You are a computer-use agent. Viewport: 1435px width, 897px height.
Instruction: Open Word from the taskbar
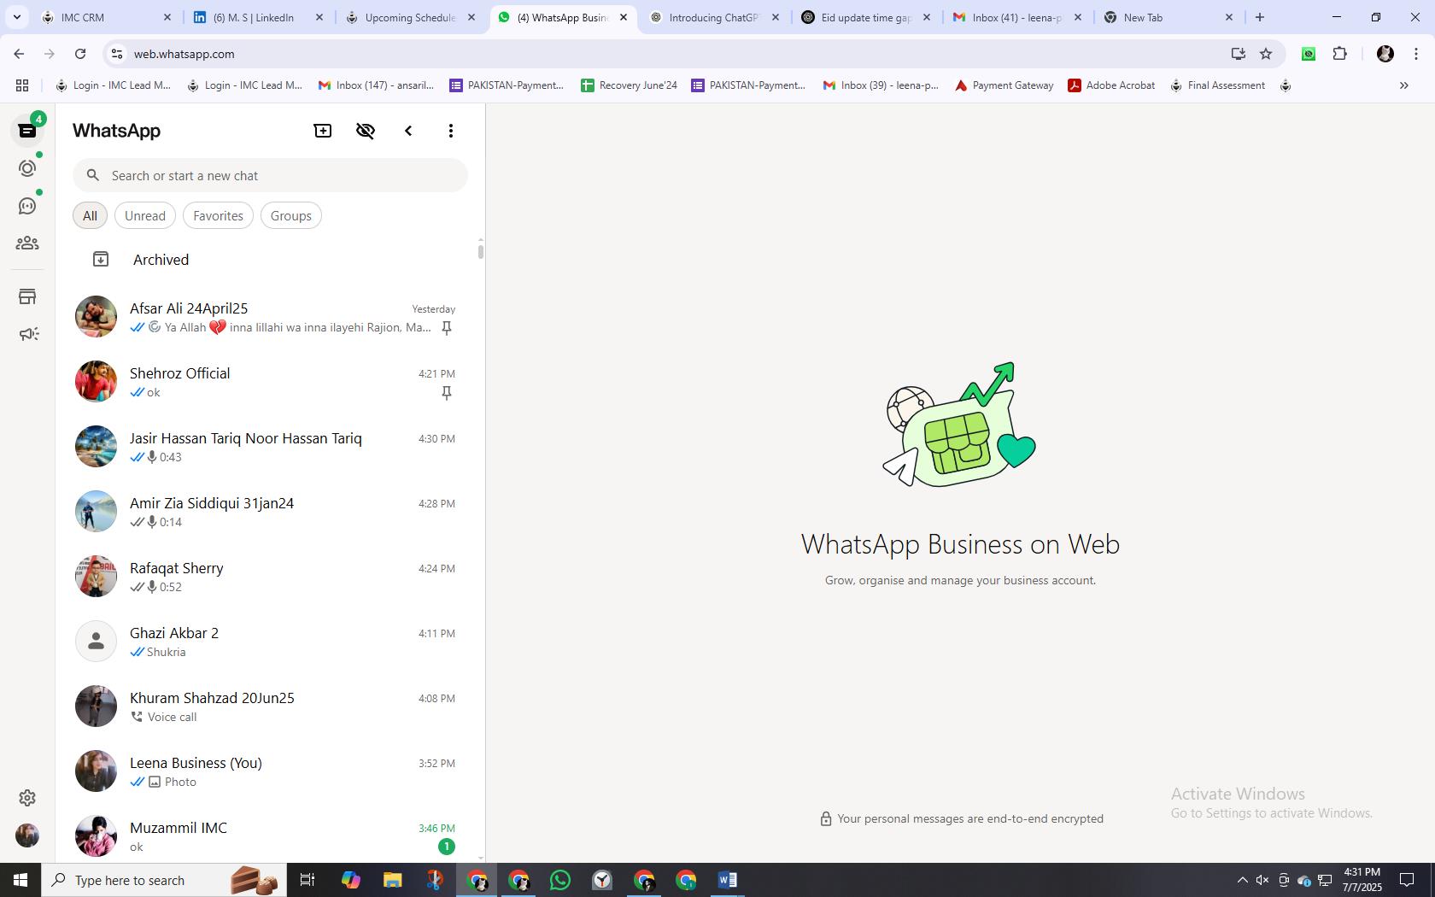(728, 880)
